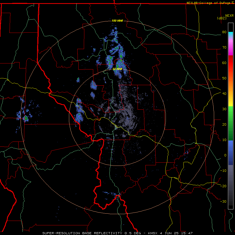Click the 50 NMI range ring label
235x235 pixels.
(117, 69)
